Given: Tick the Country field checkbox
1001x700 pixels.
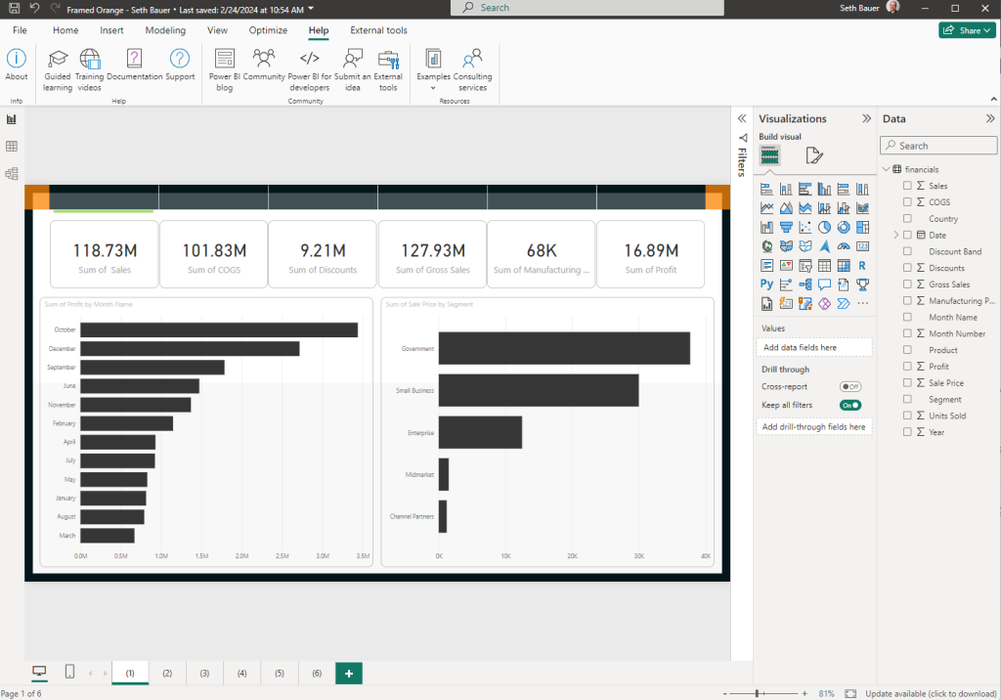Looking at the screenshot, I should [x=907, y=218].
